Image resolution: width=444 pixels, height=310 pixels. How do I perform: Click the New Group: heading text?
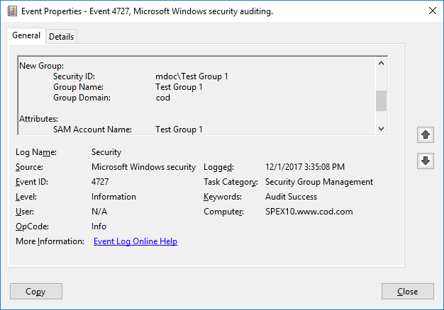tap(42, 66)
